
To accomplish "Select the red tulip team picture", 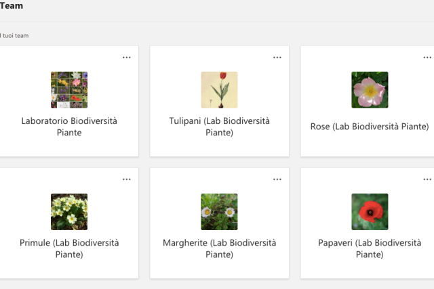I will pyautogui.click(x=219, y=90).
